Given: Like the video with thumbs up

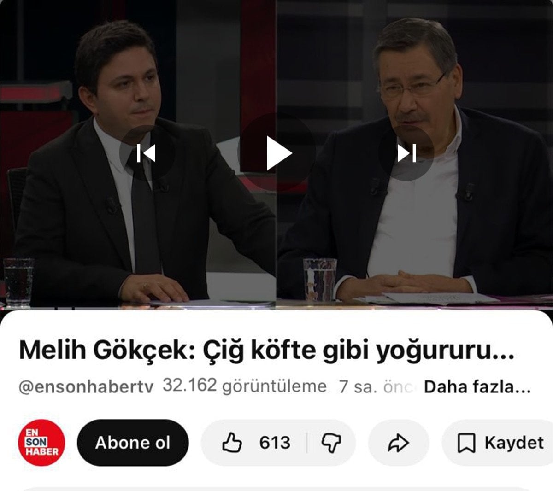Looking at the screenshot, I should coord(232,443).
